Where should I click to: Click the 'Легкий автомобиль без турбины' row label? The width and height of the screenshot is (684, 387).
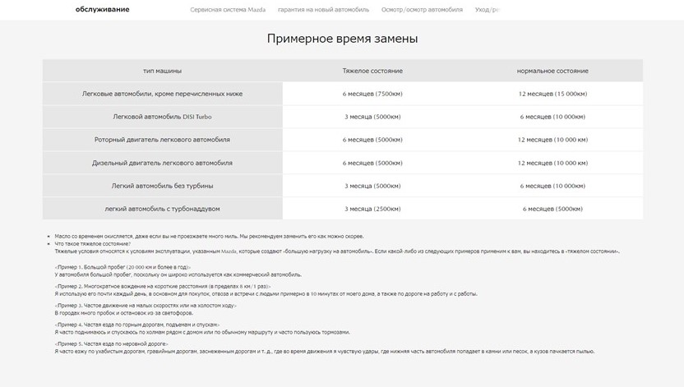(x=162, y=186)
